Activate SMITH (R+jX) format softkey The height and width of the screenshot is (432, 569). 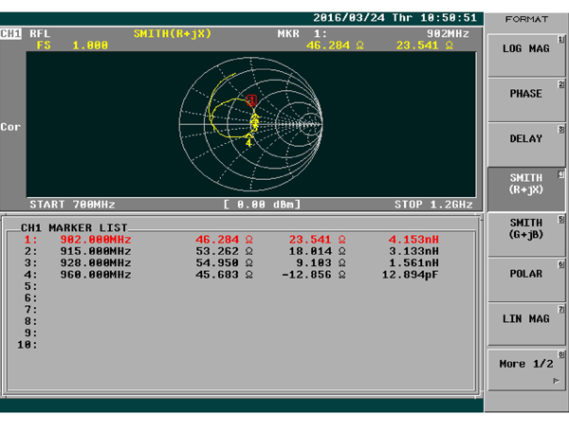(526, 189)
